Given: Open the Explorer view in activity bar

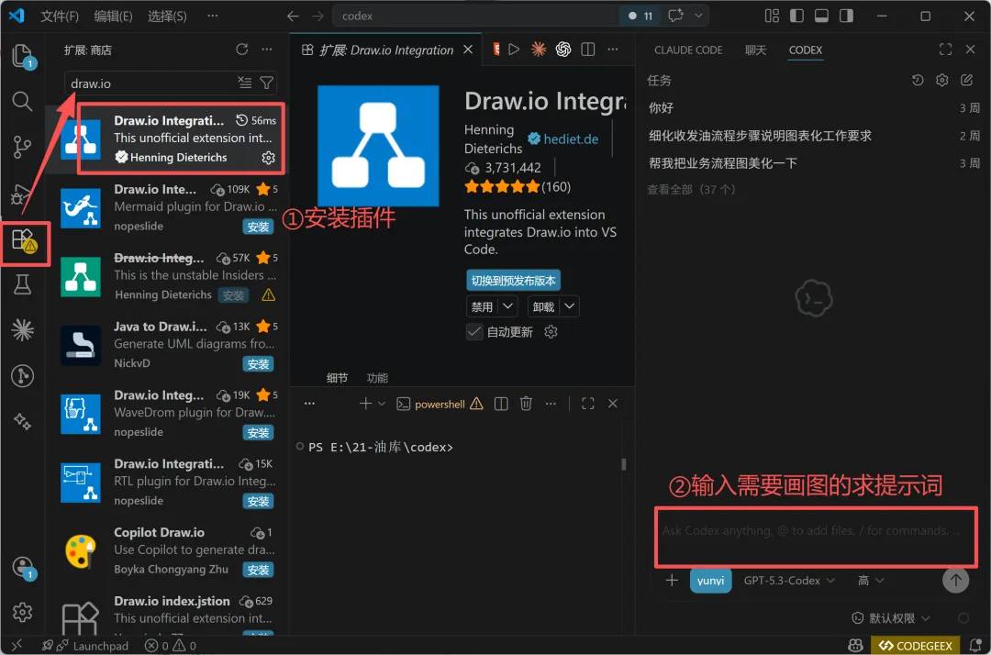Looking at the screenshot, I should (x=23, y=56).
